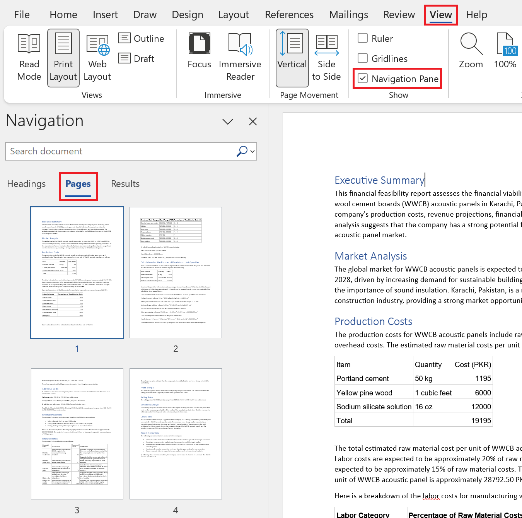This screenshot has height=518, width=522.
Task: Open the Zoom dialog
Action: (x=470, y=51)
